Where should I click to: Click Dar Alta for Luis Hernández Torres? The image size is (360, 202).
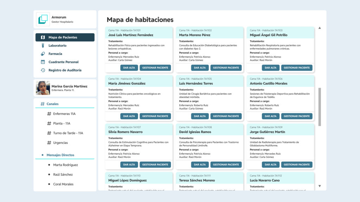[200, 116]
